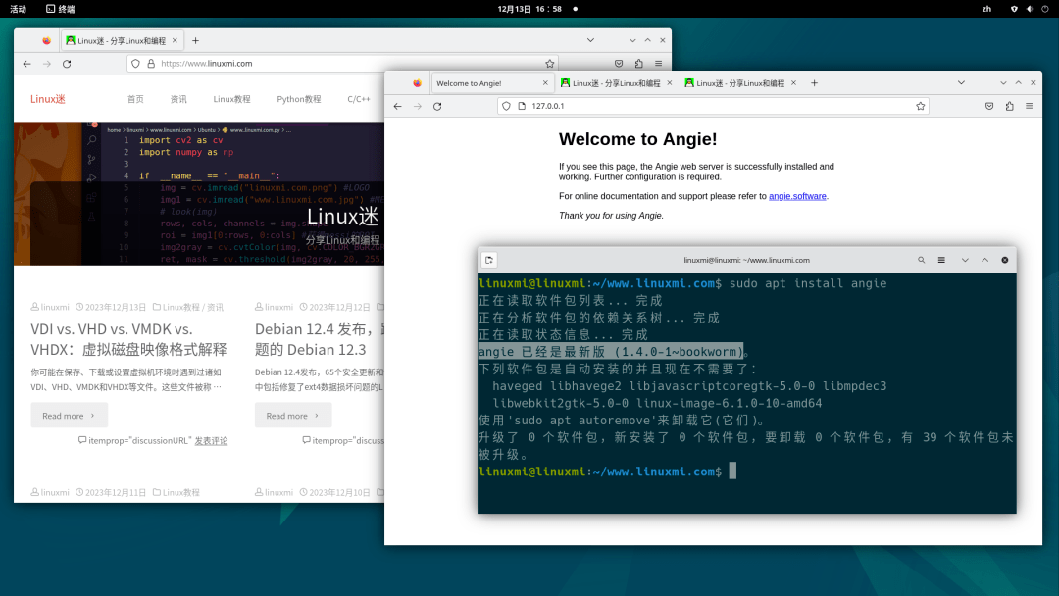1059x596 pixels.
Task: Click the forward navigation arrow in the Angie window
Action: pos(420,106)
